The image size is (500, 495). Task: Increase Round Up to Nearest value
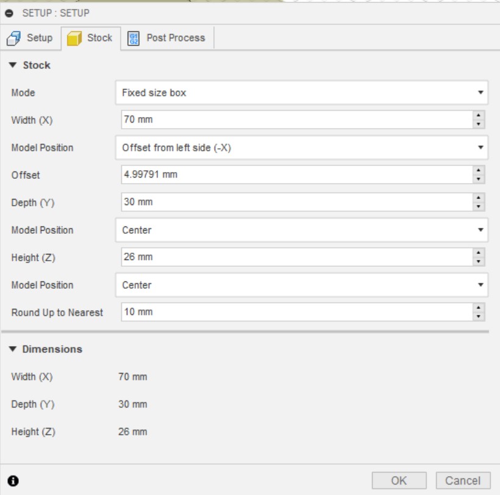[x=479, y=308]
